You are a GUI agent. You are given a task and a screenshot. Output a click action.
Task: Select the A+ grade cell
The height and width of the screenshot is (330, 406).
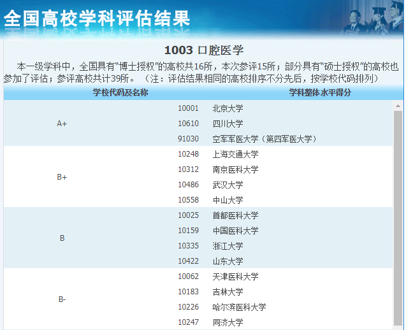pos(62,124)
